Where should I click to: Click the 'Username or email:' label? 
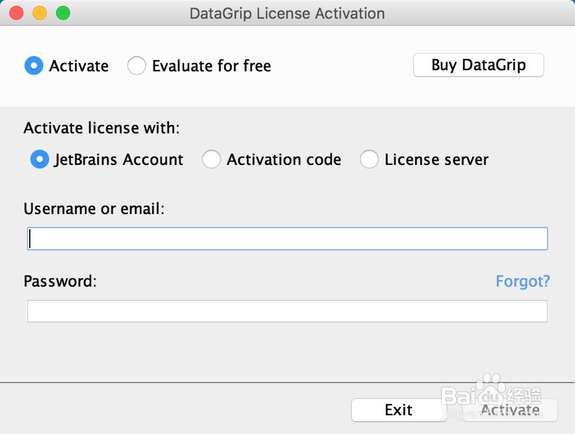[94, 209]
